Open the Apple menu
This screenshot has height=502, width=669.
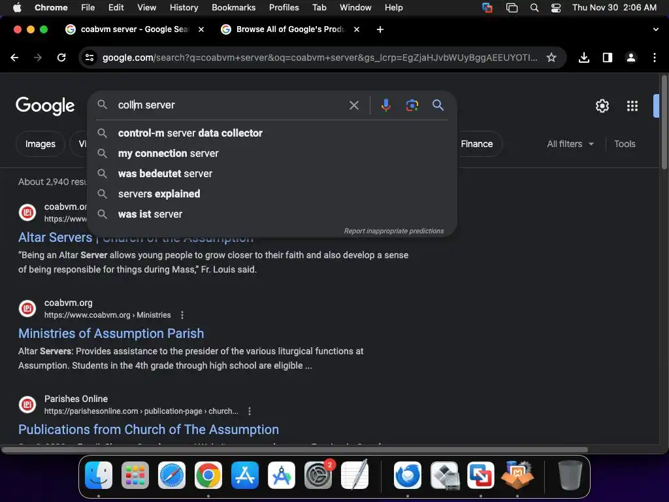(x=17, y=8)
